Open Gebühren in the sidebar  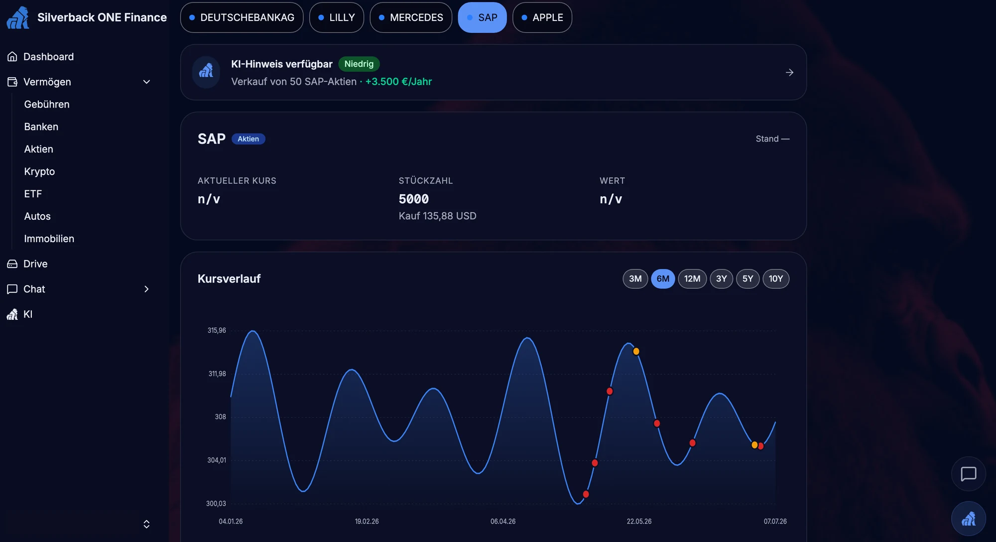(x=47, y=105)
